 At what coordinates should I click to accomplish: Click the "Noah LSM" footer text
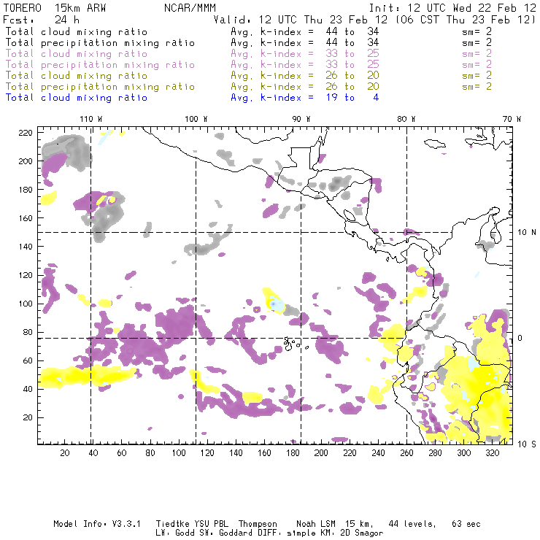(316, 524)
